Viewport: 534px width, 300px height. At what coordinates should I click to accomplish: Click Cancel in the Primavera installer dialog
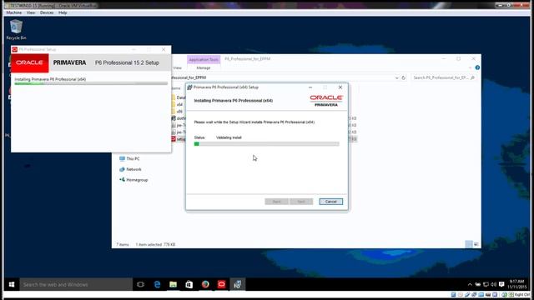tap(330, 202)
